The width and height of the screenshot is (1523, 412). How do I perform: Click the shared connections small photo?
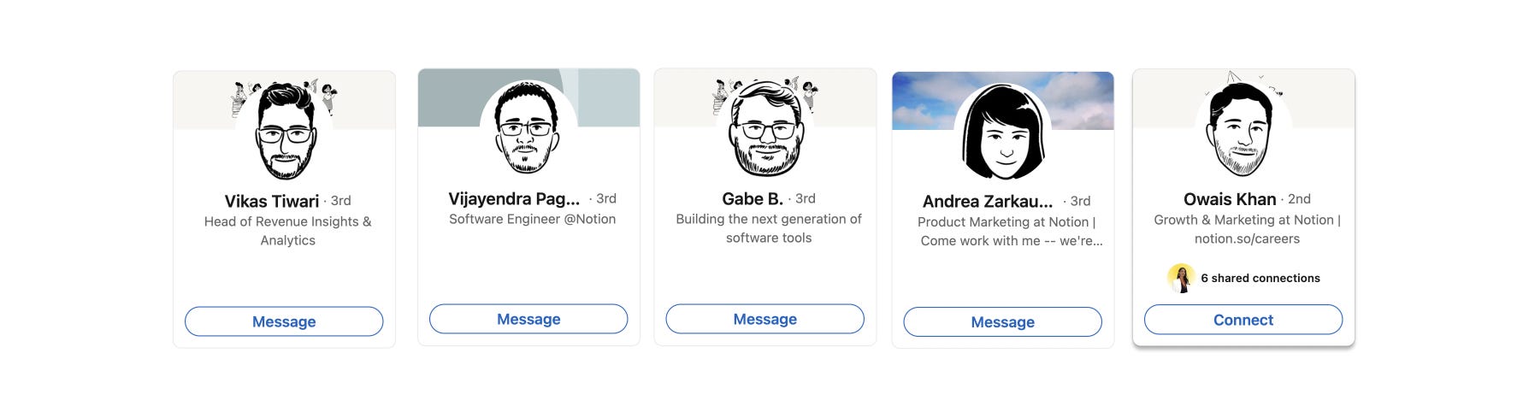click(1181, 279)
